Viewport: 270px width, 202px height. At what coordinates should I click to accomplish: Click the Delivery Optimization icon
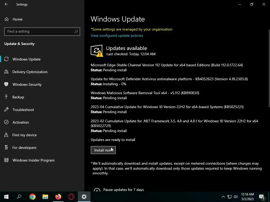click(6, 72)
